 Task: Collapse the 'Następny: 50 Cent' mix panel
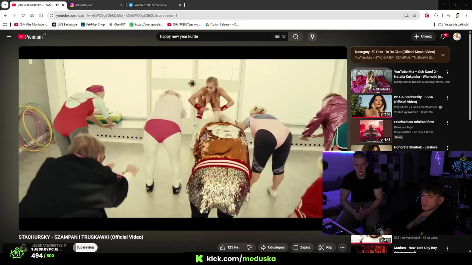point(443,54)
